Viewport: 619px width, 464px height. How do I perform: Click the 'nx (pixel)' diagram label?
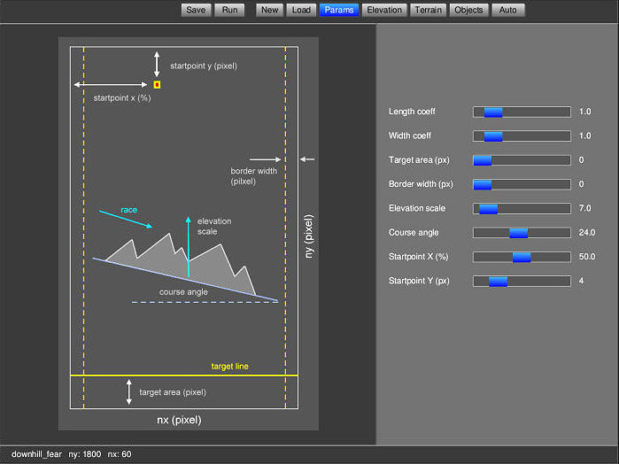coord(179,420)
